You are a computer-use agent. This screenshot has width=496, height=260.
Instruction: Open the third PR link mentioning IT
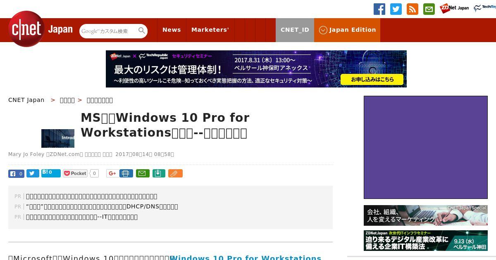click(x=82, y=217)
